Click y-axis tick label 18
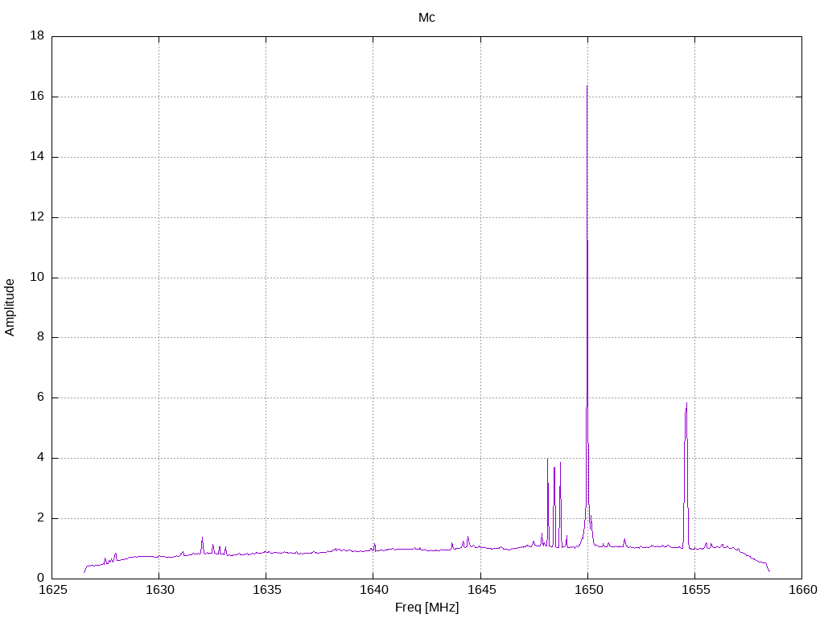The image size is (824, 618). [37, 35]
